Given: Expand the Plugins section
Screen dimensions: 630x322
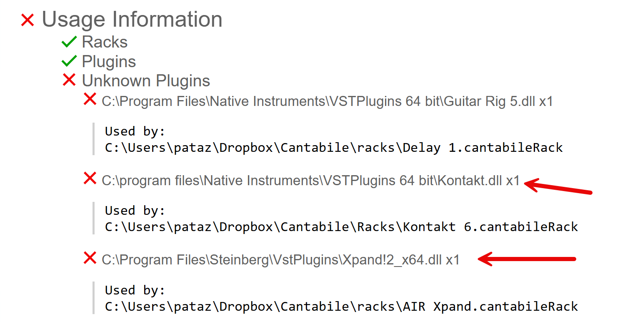Looking at the screenshot, I should (109, 62).
